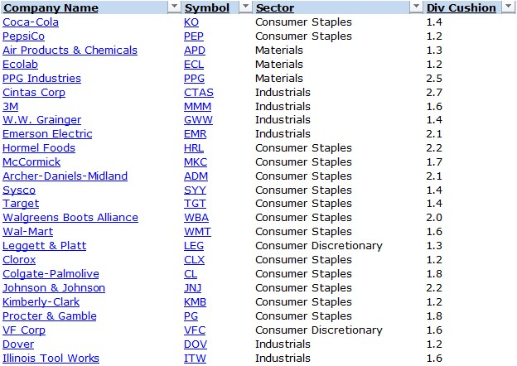Click the Company Name column header
This screenshot has width=517, height=366.
click(62, 7)
